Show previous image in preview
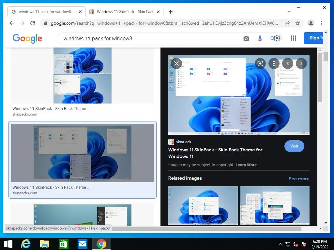The image size is (334, 250). 288,63
